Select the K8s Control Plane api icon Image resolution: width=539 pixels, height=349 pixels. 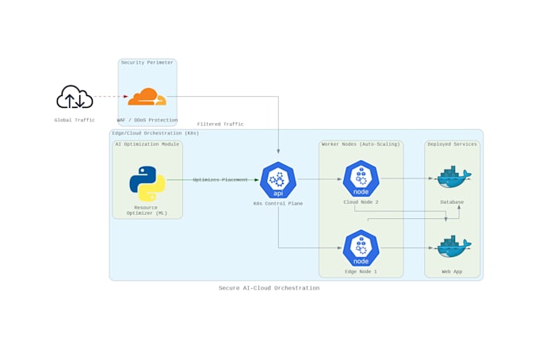click(278, 180)
